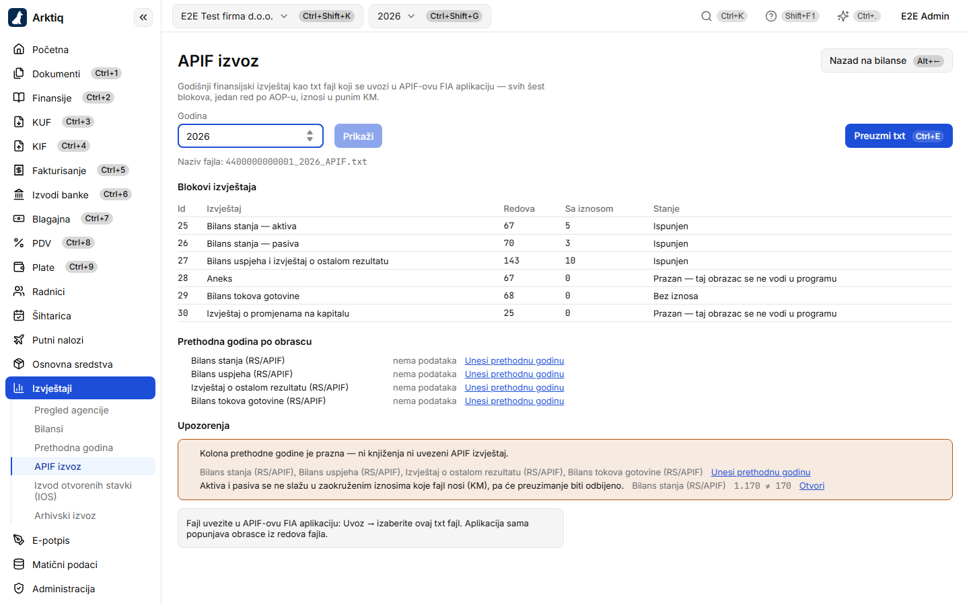Image resolution: width=969 pixels, height=605 pixels.
Task: Collapse the sidebar with the double-chevron icon
Action: (143, 17)
